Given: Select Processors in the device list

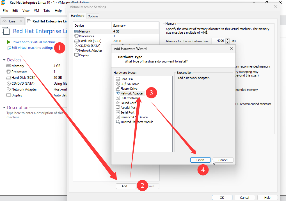Looking at the screenshot, I should [x=86, y=36].
